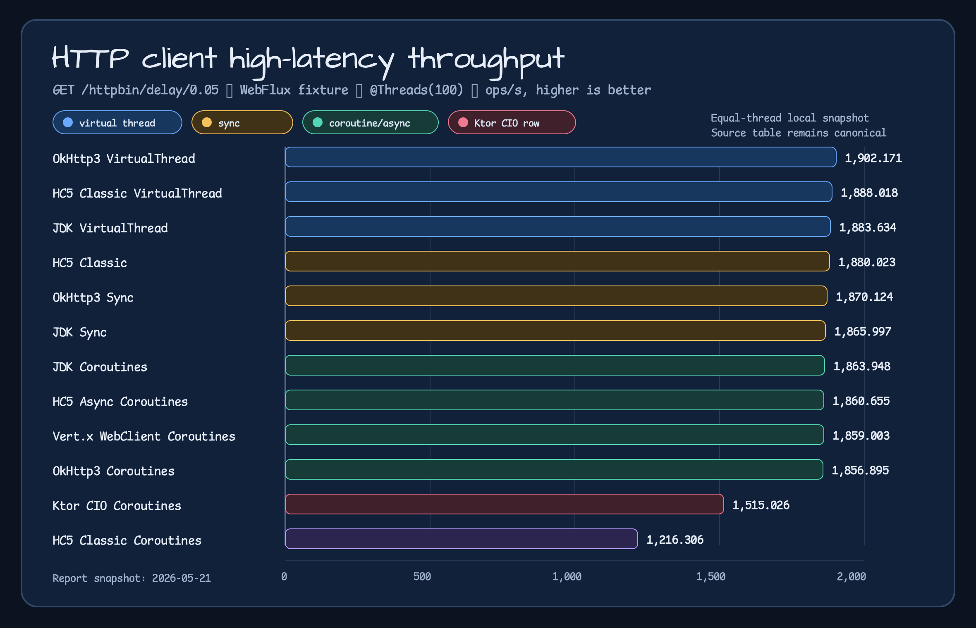
Task: Click the x-axis tick label 1,500
Action: point(711,577)
